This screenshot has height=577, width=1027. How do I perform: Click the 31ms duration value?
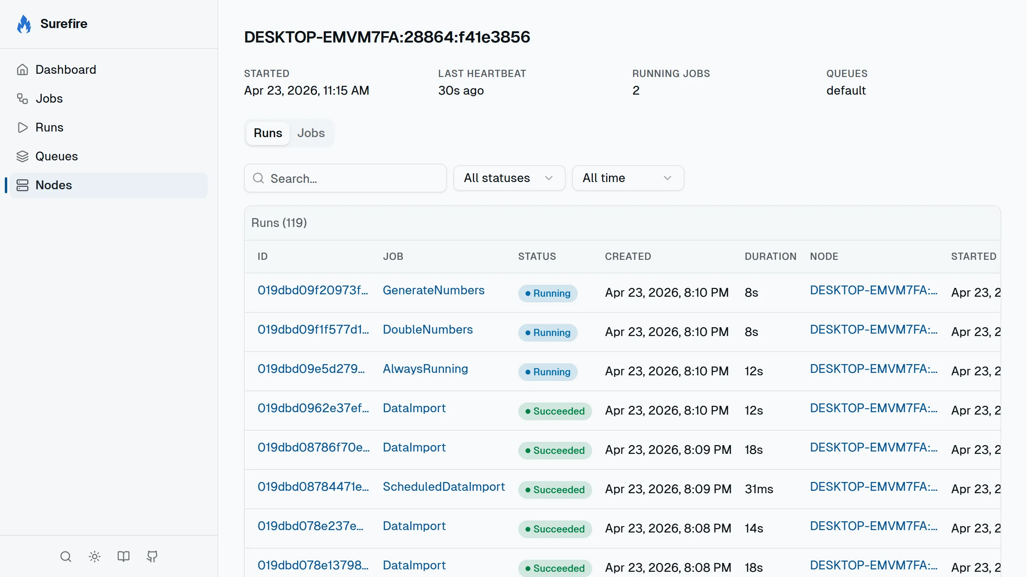point(759,489)
